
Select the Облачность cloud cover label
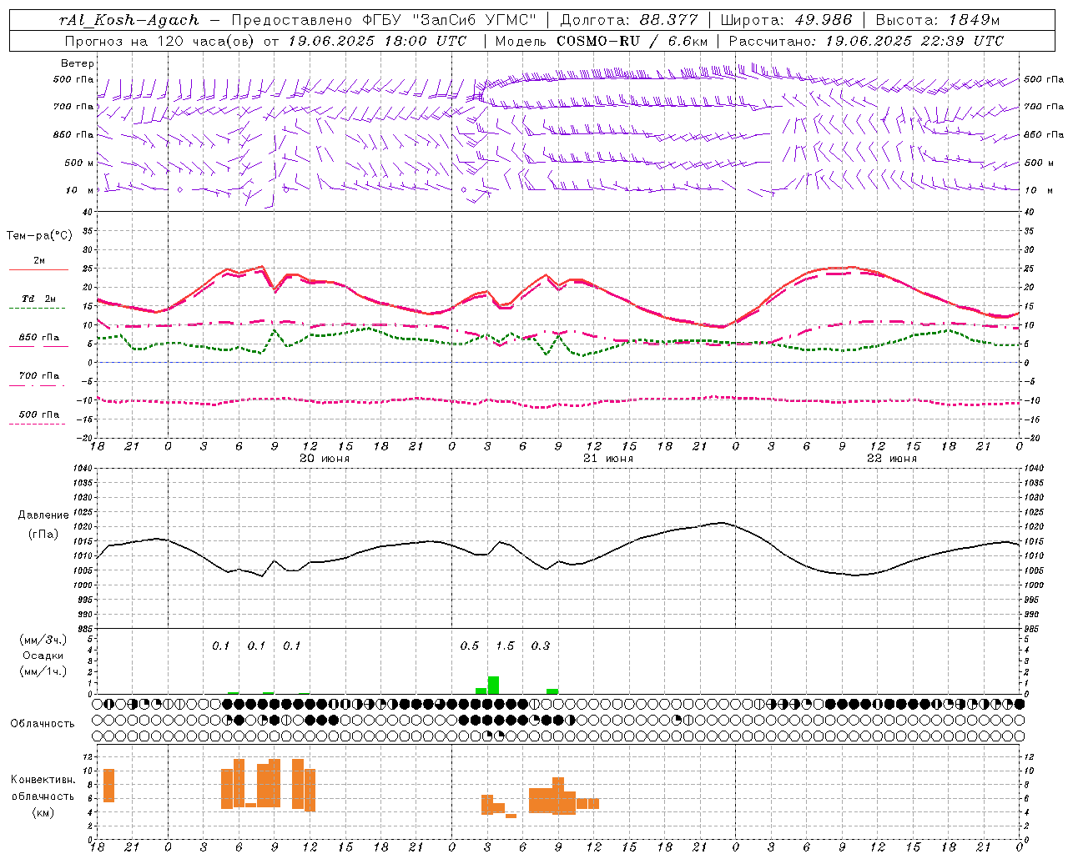43,723
